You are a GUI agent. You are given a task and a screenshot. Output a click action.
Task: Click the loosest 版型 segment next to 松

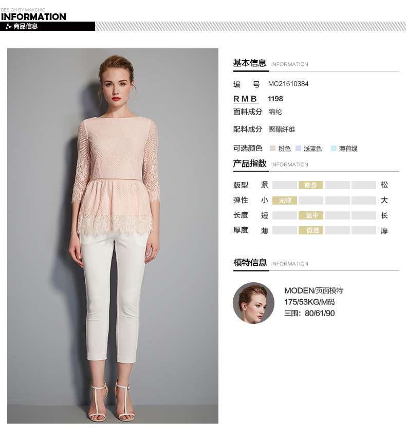363,185
